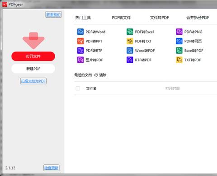Click the 打开时间 column header
Screen dimensions: 217x176
coord(172,88)
